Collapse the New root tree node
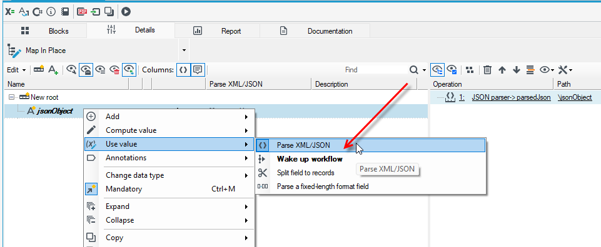Image resolution: width=601 pixels, height=247 pixels. click(11, 97)
